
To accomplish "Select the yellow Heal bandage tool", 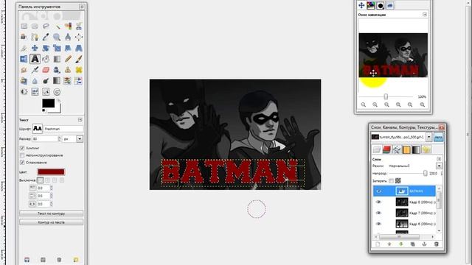I will (79, 70).
